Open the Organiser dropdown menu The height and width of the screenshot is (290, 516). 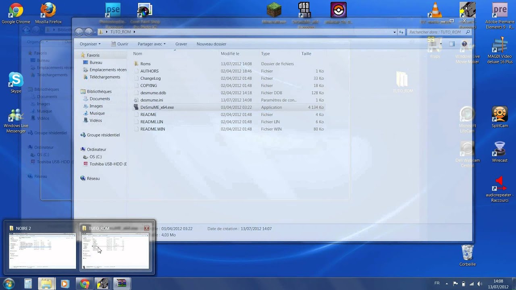point(90,44)
